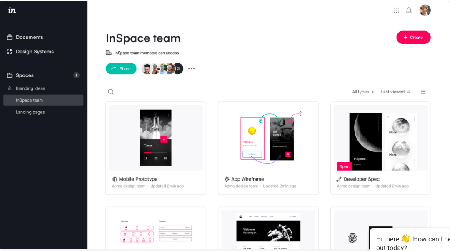The image size is (450, 251).
Task: Click the green Share button
Action: point(121,69)
